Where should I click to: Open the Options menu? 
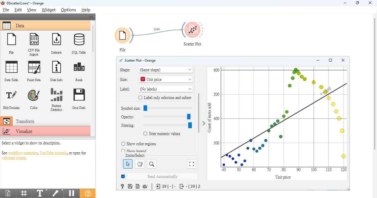pos(68,10)
